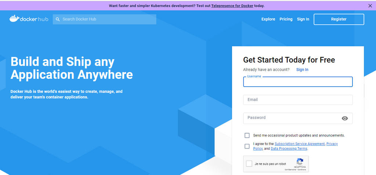Check the Subscription Service Agreement consent box
376x175 pixels.
[247, 146]
